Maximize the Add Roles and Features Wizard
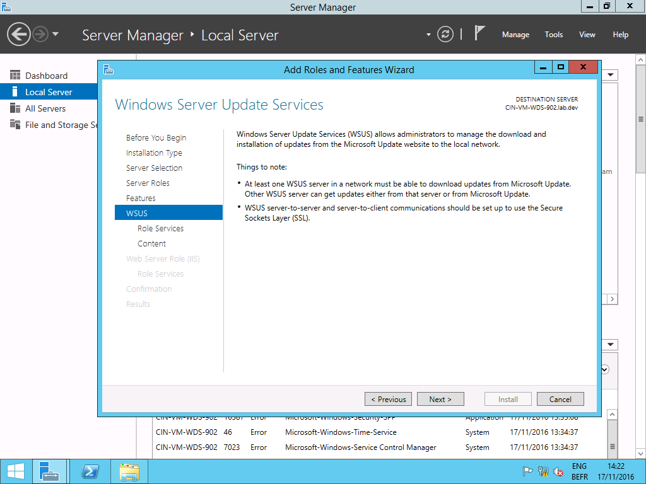646x484 pixels. [560, 67]
